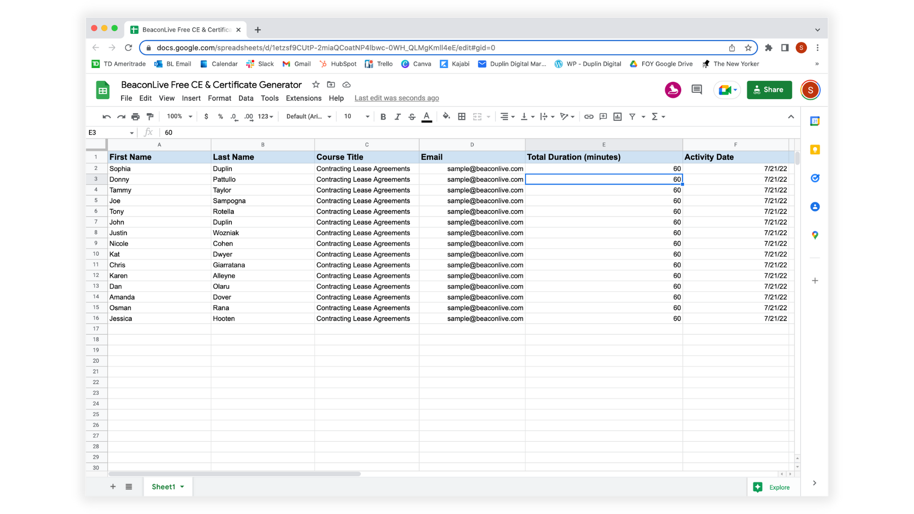
Task: Open Keep notes in the side panel
Action: point(815,150)
